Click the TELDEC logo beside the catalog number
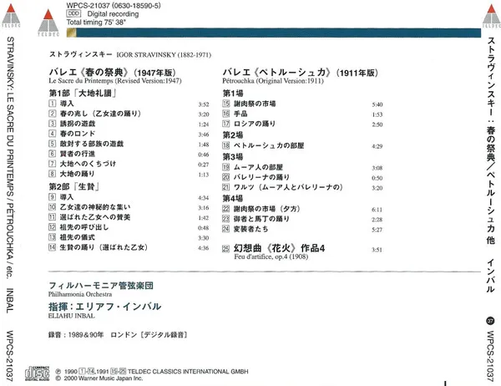The image size is (501, 386). (48, 23)
